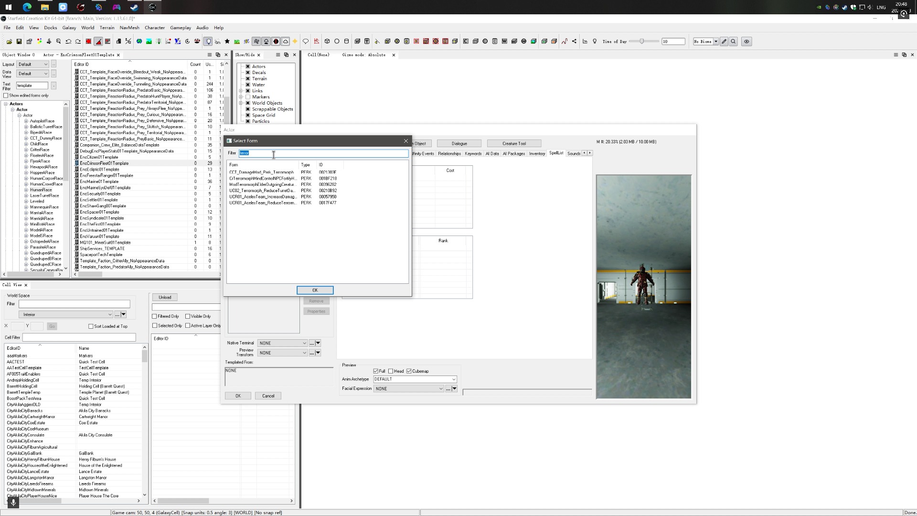Image resolution: width=917 pixels, height=516 pixels.
Task: Click the save disk toolbar icon
Action: click(x=19, y=42)
